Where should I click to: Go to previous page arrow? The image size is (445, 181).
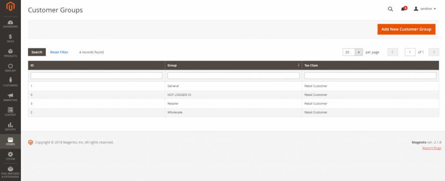tap(392, 52)
